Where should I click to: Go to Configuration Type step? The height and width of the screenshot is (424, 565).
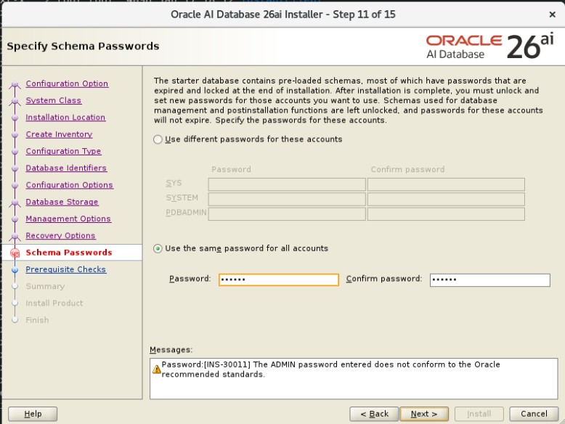(63, 151)
